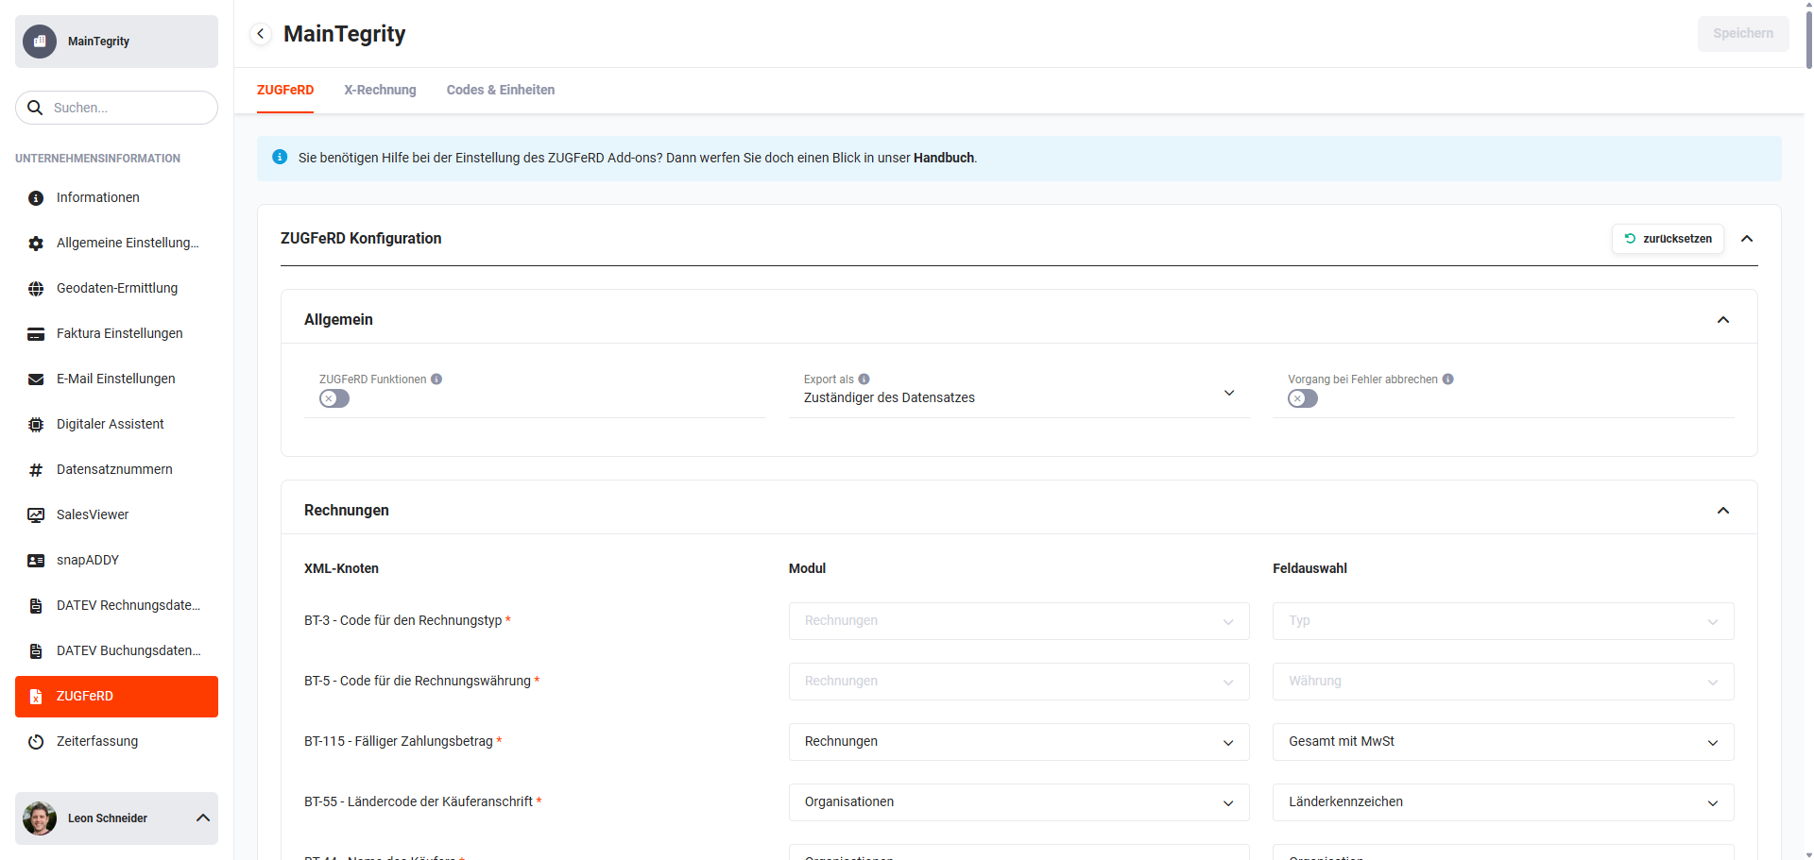Collapse the Allgemein section
This screenshot has height=860, width=1814.
(1723, 320)
